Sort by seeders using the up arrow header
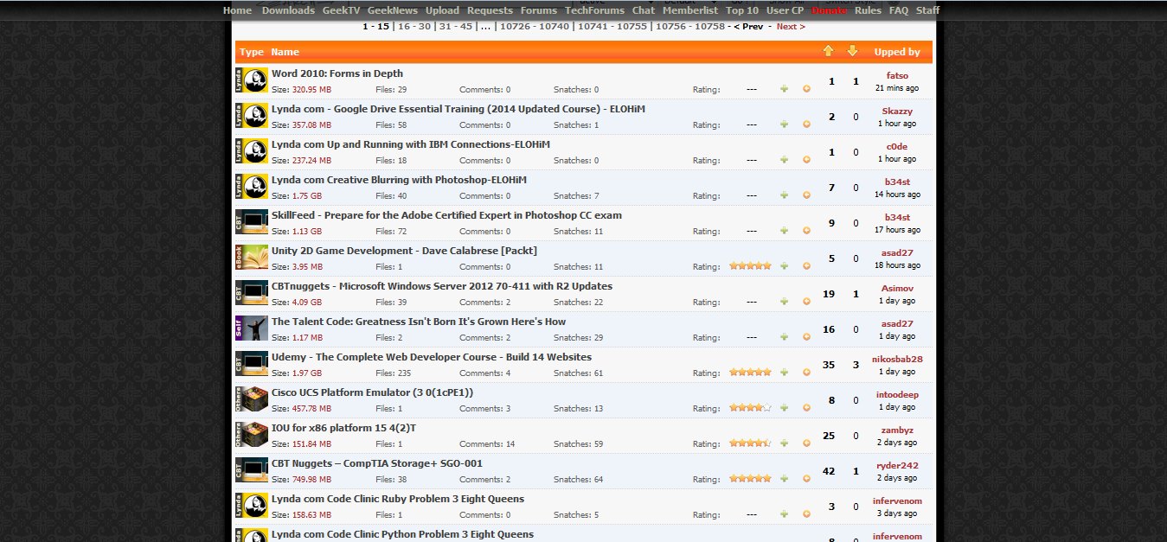Screen dimensions: 1167x542 pos(828,51)
